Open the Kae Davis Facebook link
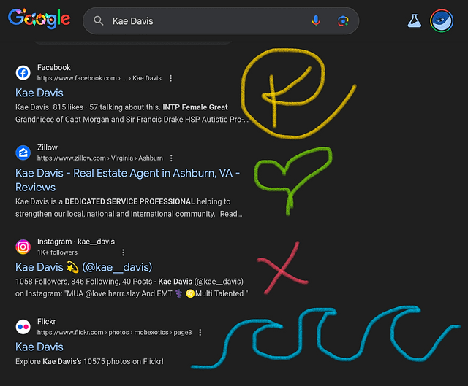Screen dimensions: 468x386 point(39,93)
